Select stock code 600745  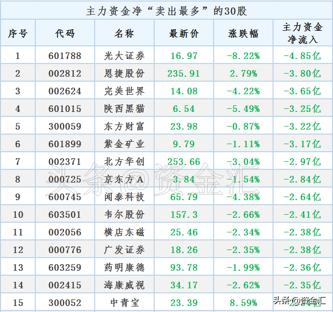(65, 197)
